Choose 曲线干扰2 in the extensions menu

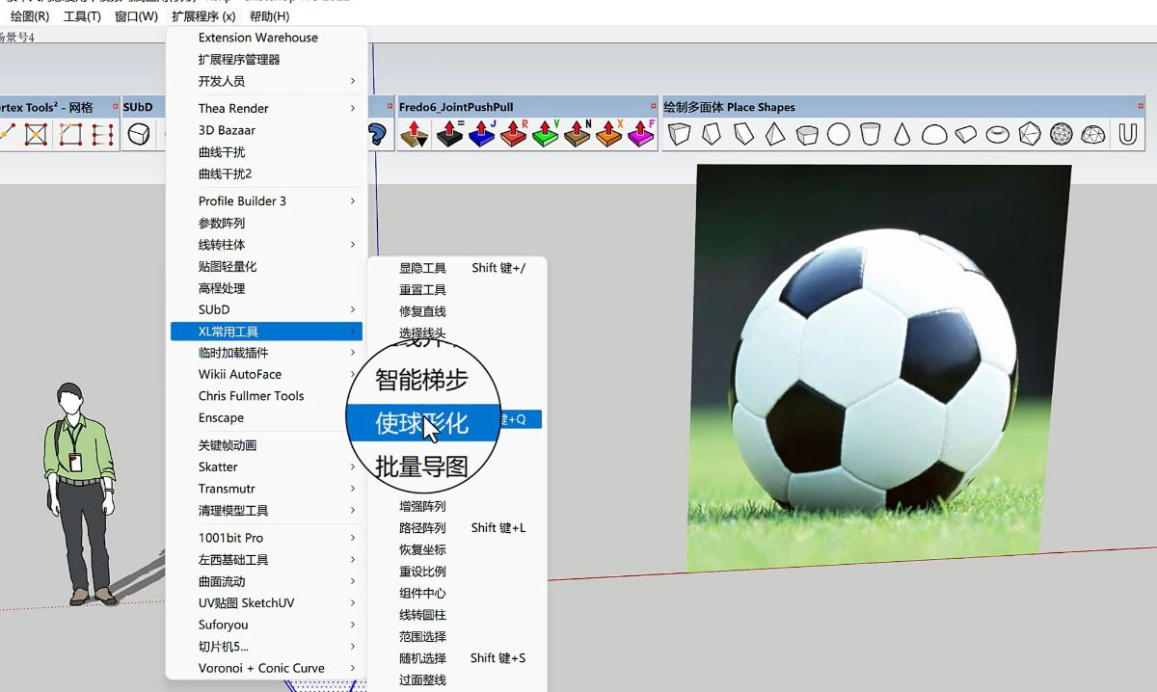[x=267, y=173]
